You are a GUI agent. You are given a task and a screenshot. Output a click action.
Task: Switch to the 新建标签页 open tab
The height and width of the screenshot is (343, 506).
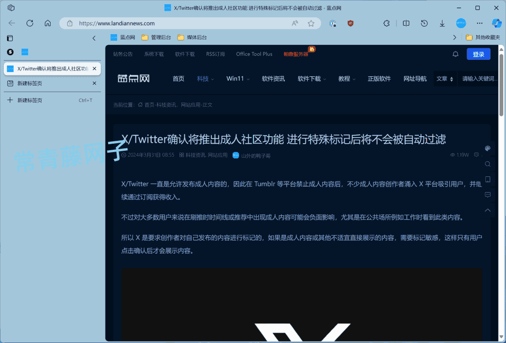point(52,83)
